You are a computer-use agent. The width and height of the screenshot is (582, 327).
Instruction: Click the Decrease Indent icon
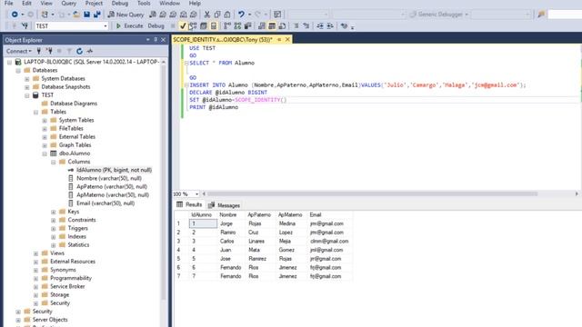[320, 26]
